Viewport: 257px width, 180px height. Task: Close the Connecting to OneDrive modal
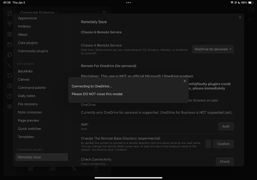tap(185, 81)
